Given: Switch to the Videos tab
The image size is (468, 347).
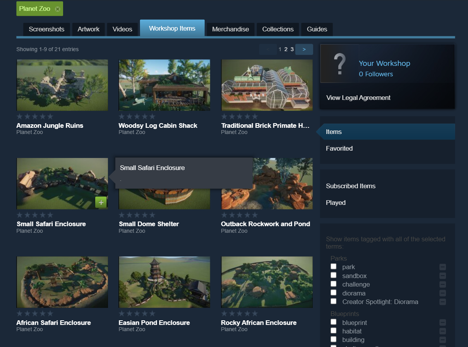Looking at the screenshot, I should click(122, 29).
